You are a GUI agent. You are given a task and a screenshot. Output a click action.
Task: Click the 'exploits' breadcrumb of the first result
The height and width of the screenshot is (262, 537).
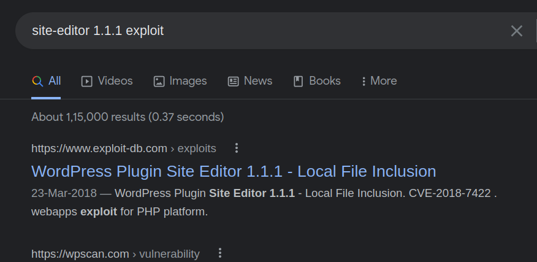click(x=197, y=148)
